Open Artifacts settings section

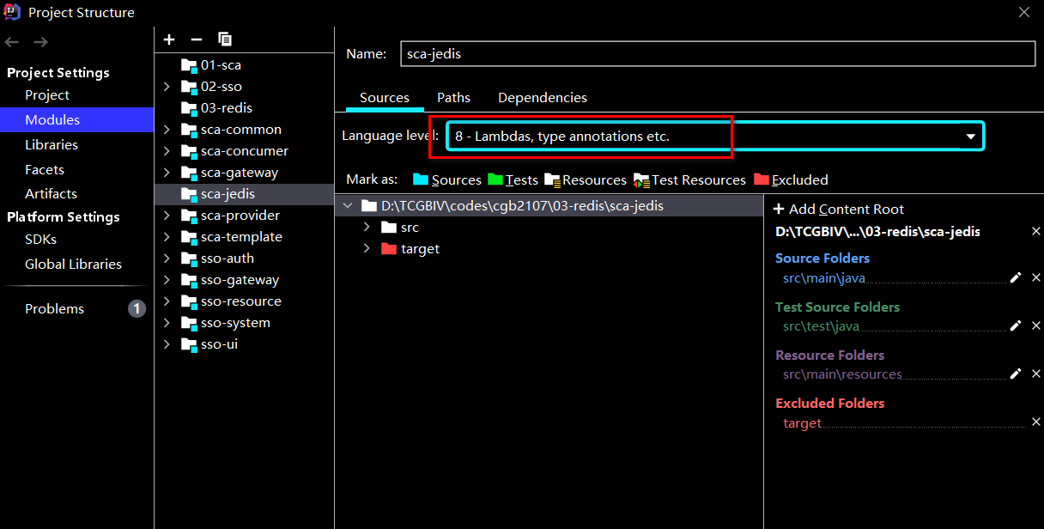[x=51, y=193]
